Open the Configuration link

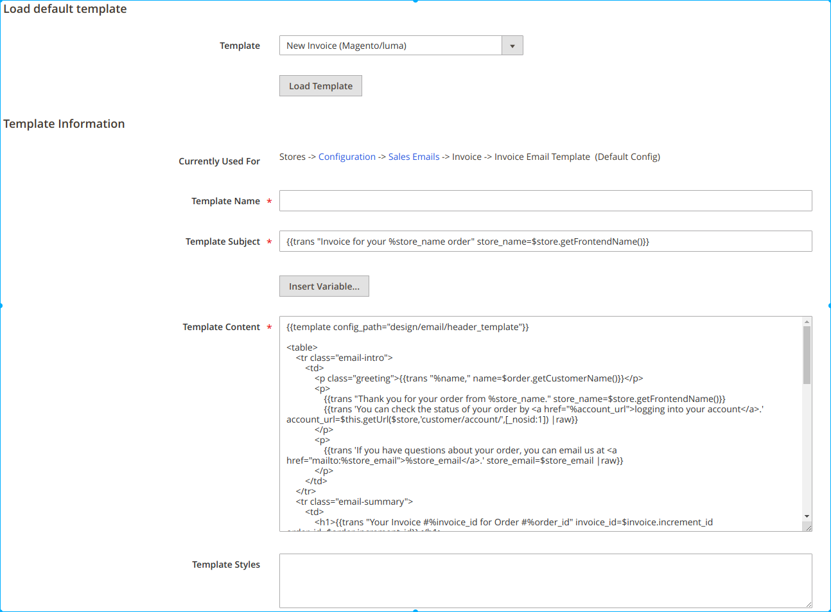click(x=347, y=157)
